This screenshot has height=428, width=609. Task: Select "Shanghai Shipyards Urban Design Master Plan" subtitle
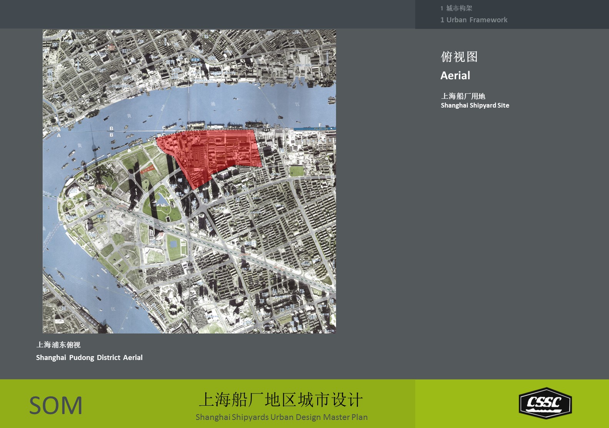tap(281, 417)
